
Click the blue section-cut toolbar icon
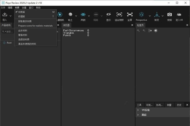pyautogui.click(x=83, y=15)
